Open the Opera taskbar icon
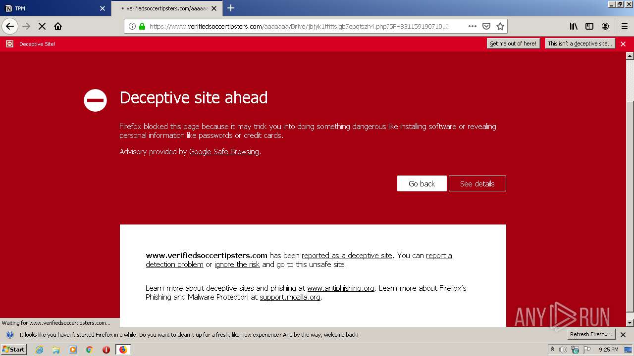Image resolution: width=634 pixels, height=356 pixels. click(106, 350)
